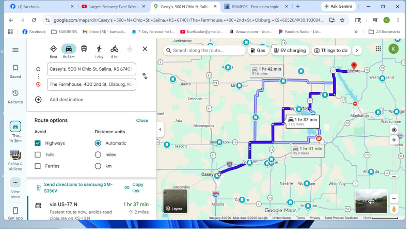Close the directions panel with X
The width and height of the screenshot is (413, 236).
pyautogui.click(x=145, y=49)
